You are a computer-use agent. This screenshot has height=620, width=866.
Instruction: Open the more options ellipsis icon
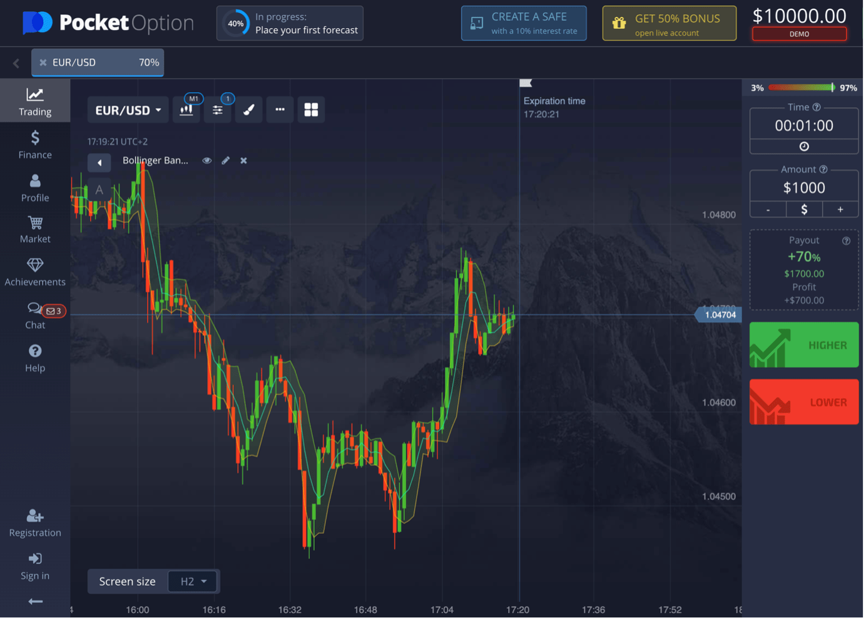click(280, 110)
